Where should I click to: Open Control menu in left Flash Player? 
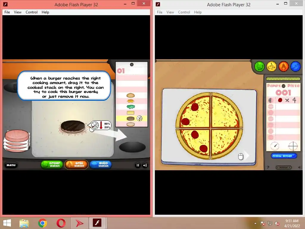32,12
